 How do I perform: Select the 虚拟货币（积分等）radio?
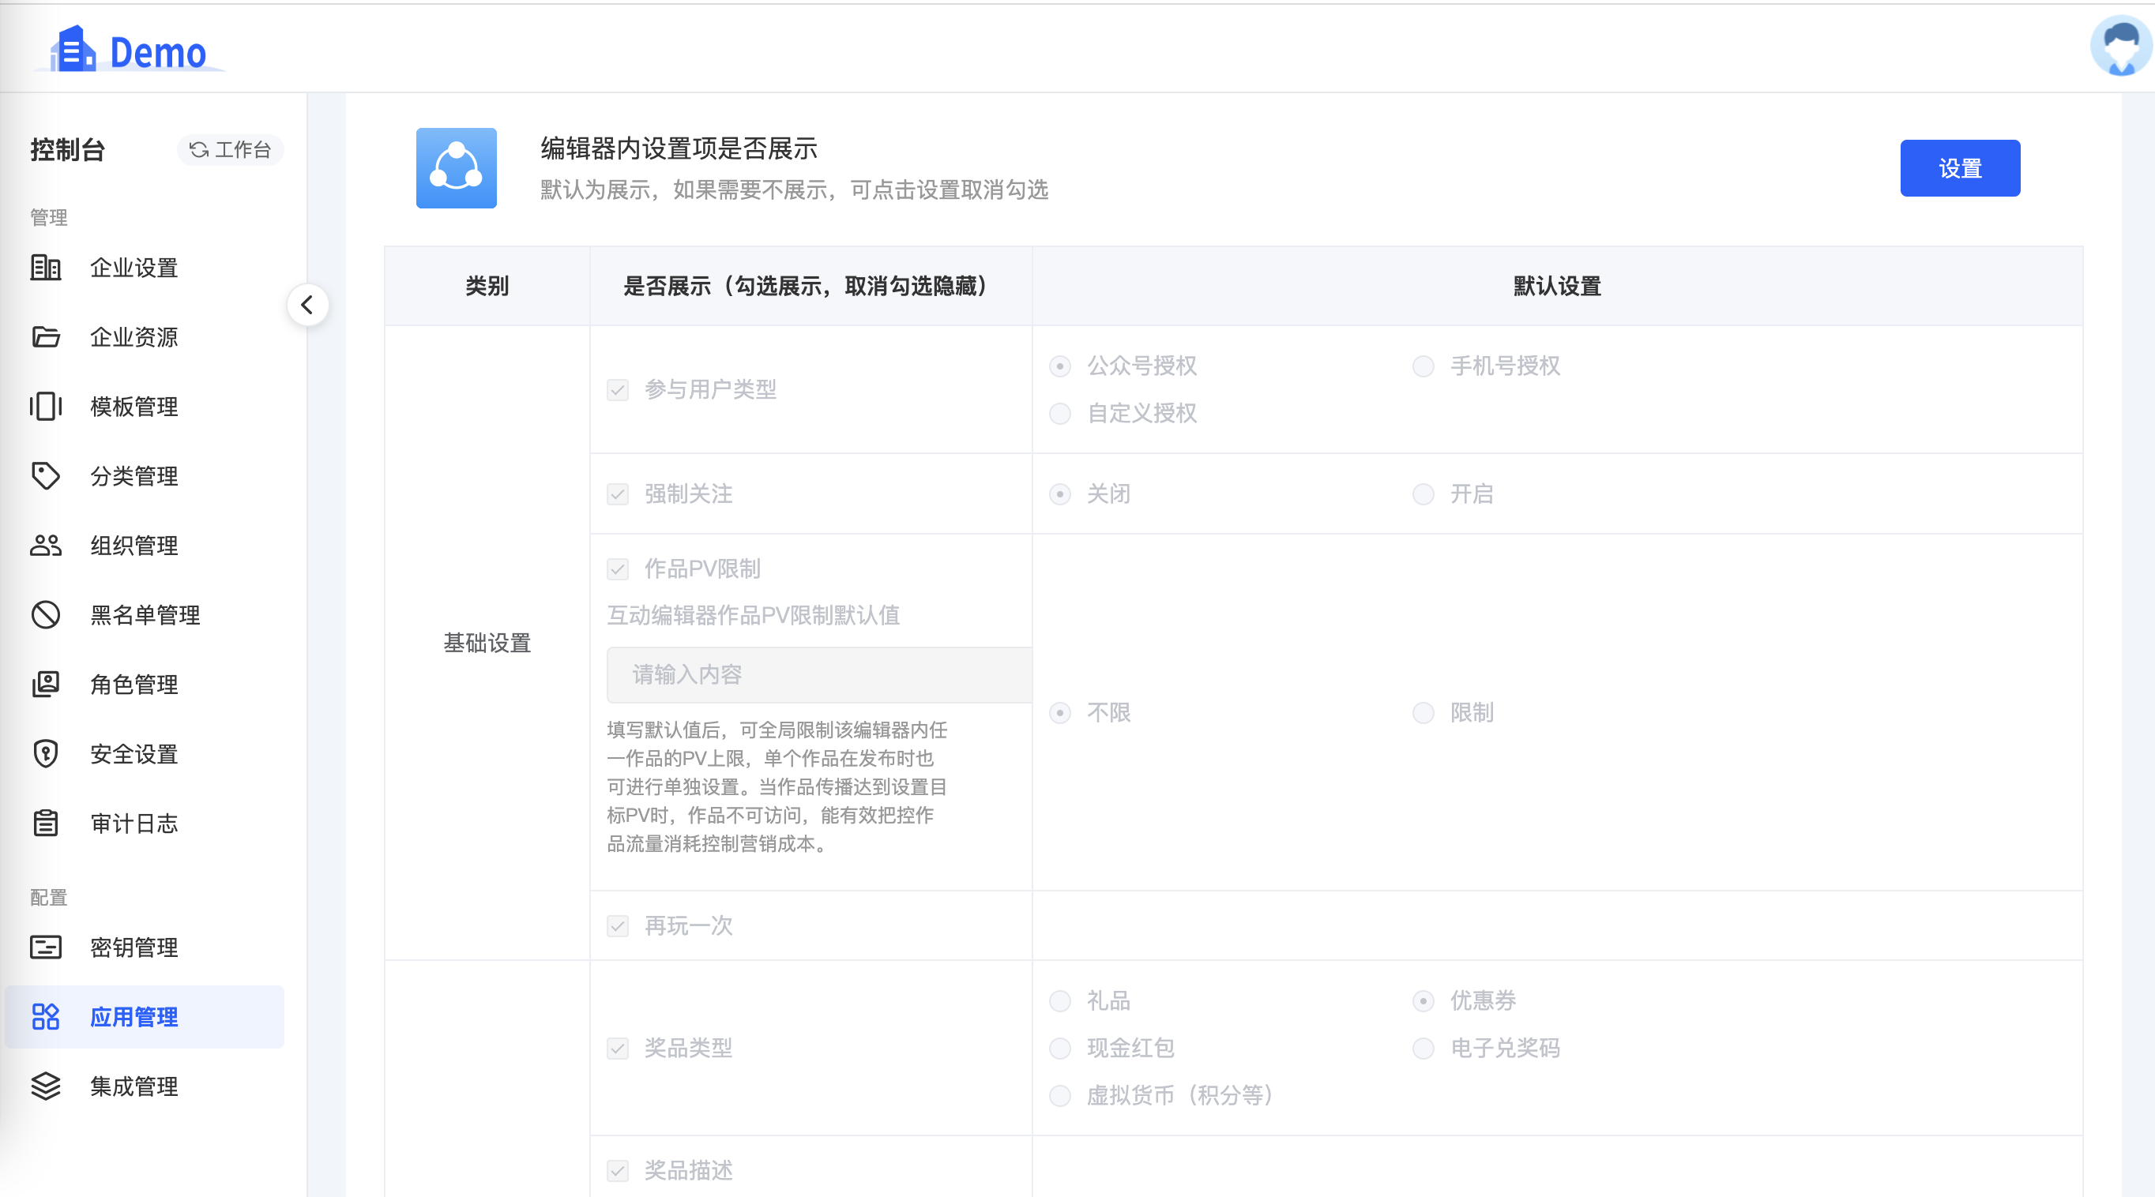coord(1060,1096)
